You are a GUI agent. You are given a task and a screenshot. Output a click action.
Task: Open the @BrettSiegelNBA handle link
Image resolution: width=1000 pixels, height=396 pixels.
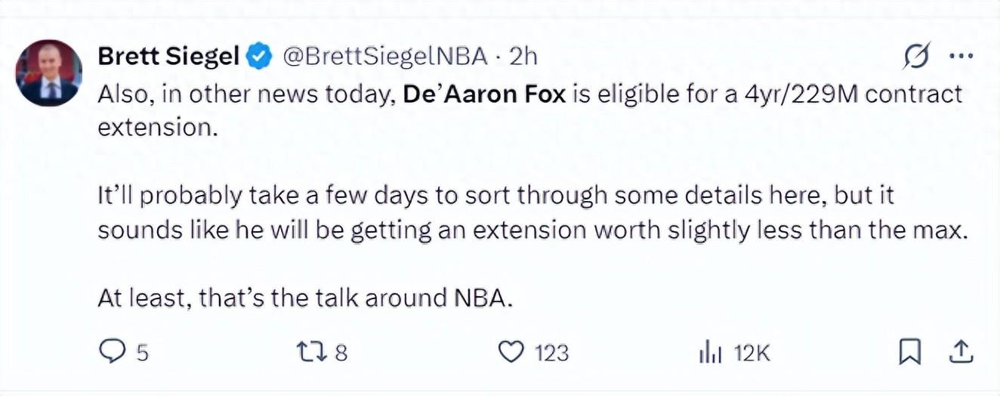(384, 55)
